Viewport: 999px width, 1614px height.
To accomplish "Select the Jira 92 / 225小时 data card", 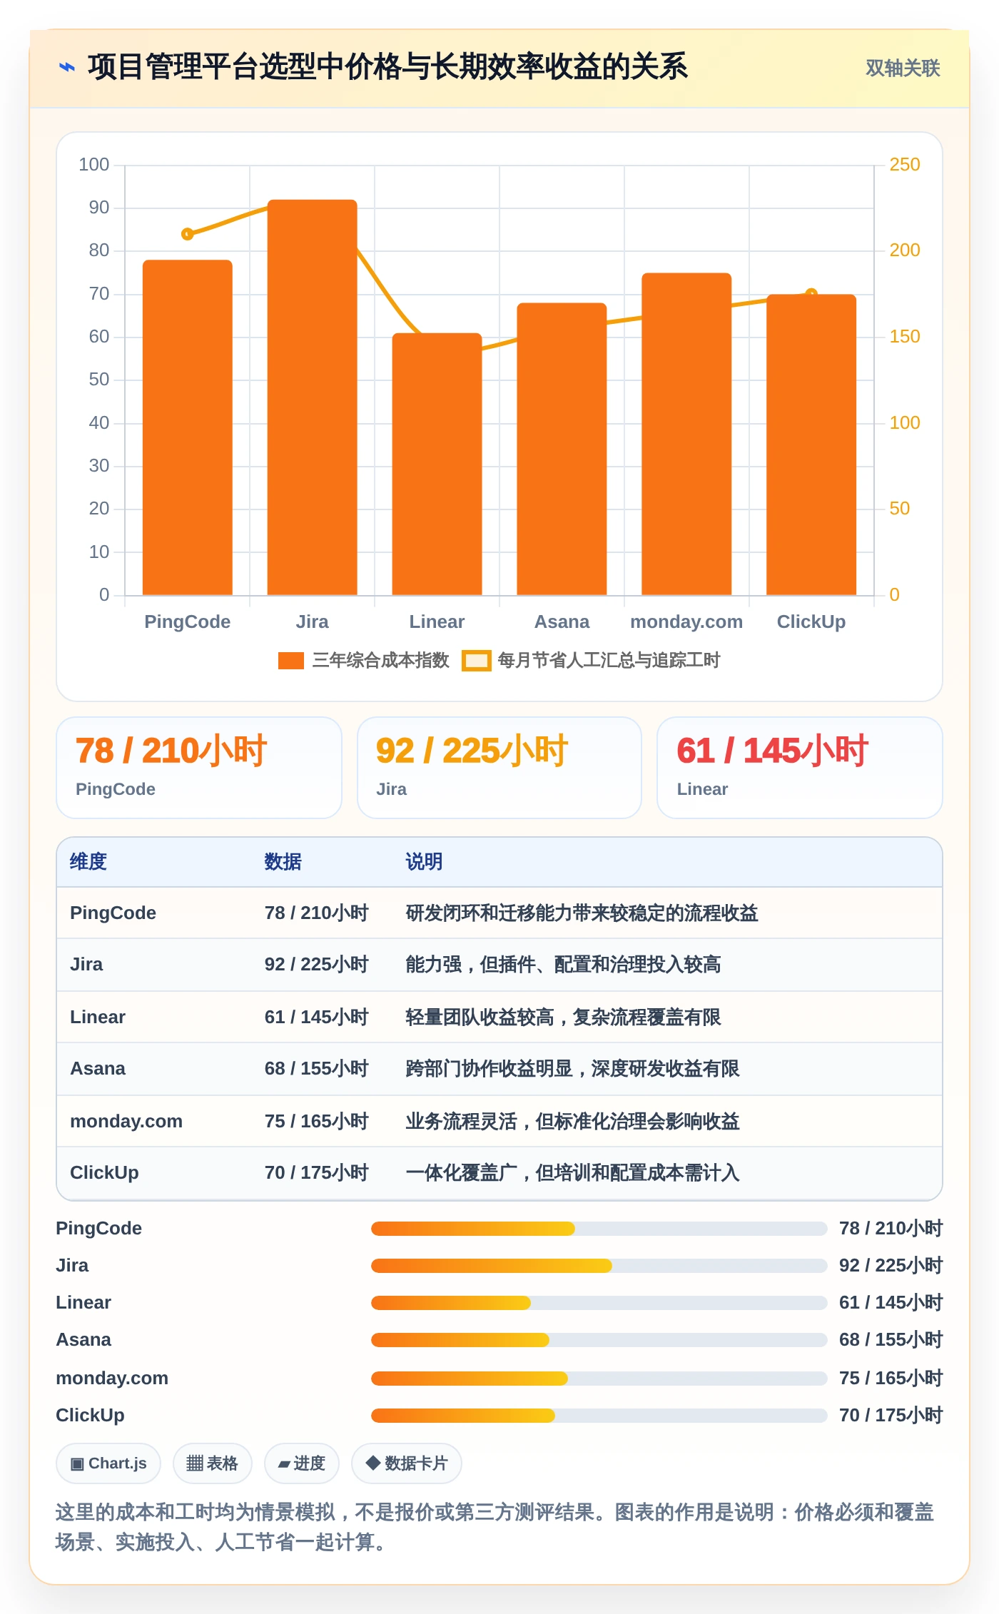I will tap(499, 768).
